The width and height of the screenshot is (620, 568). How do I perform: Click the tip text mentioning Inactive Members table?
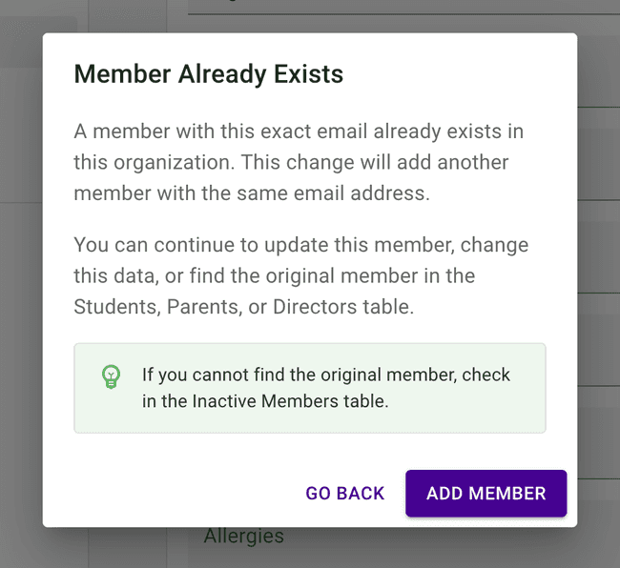tap(265, 401)
